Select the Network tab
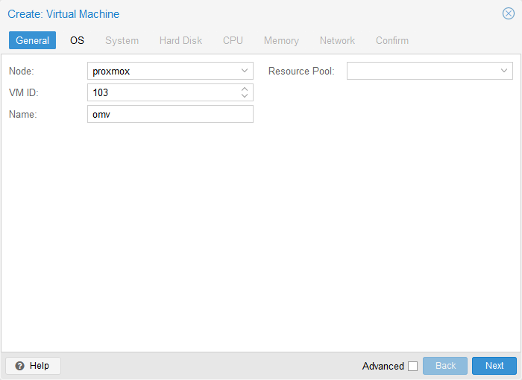The width and height of the screenshot is (522, 380). click(x=337, y=40)
